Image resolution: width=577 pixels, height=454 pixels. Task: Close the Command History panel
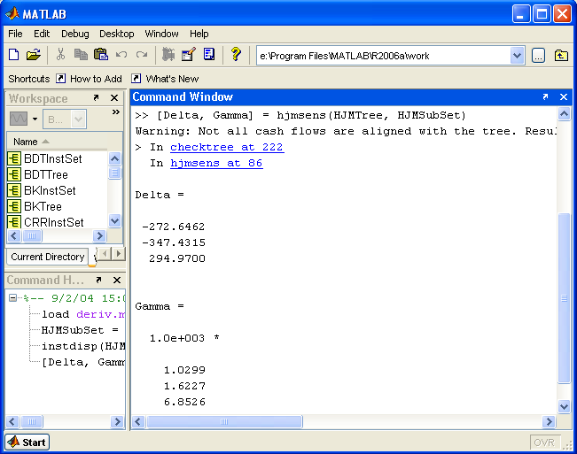[x=117, y=281]
